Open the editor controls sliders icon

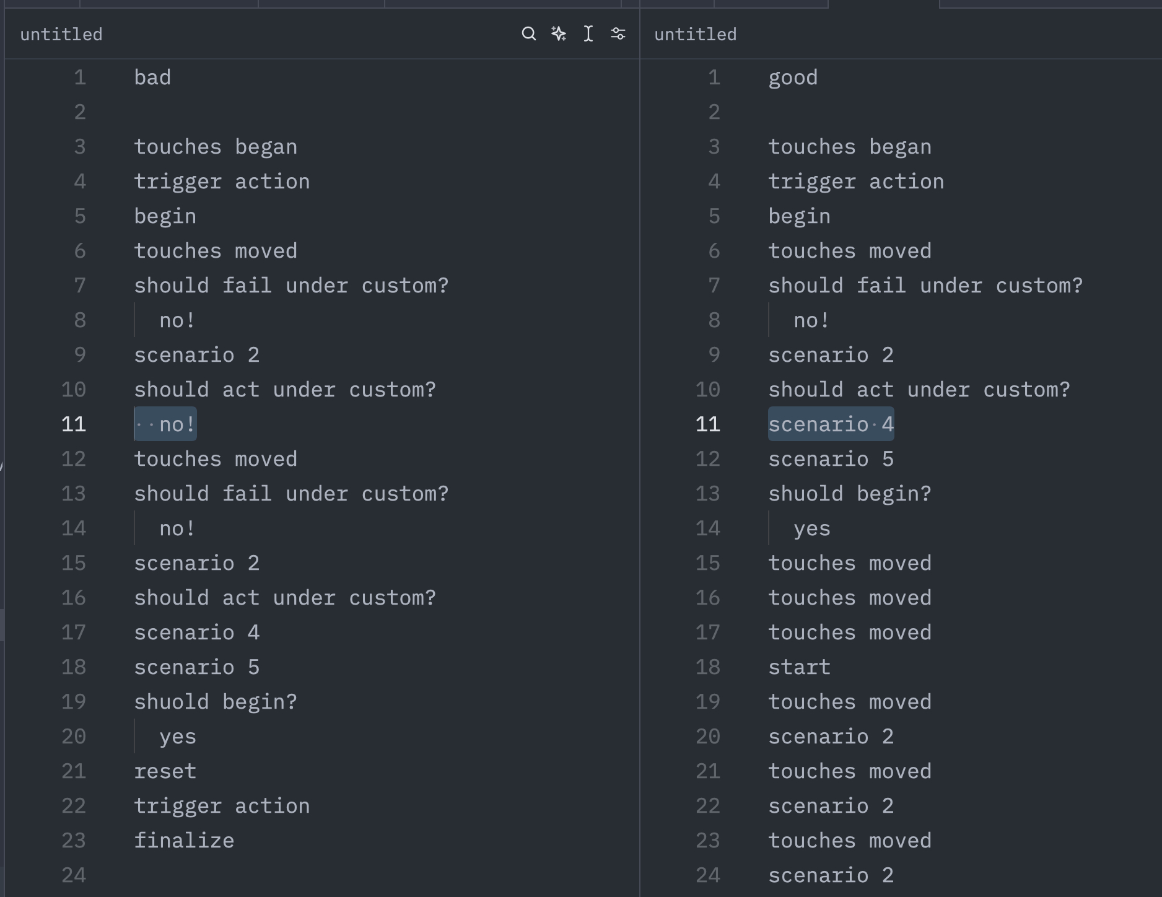click(x=618, y=33)
